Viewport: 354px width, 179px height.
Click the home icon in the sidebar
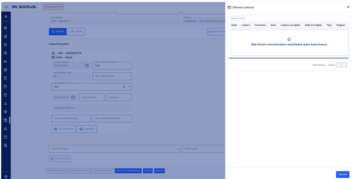[x=6, y=16]
